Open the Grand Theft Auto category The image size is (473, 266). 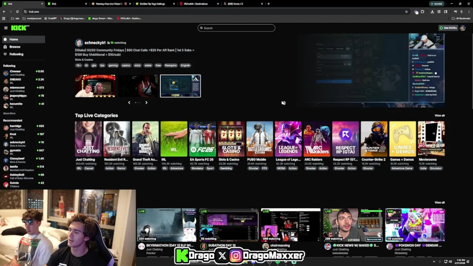(145, 139)
